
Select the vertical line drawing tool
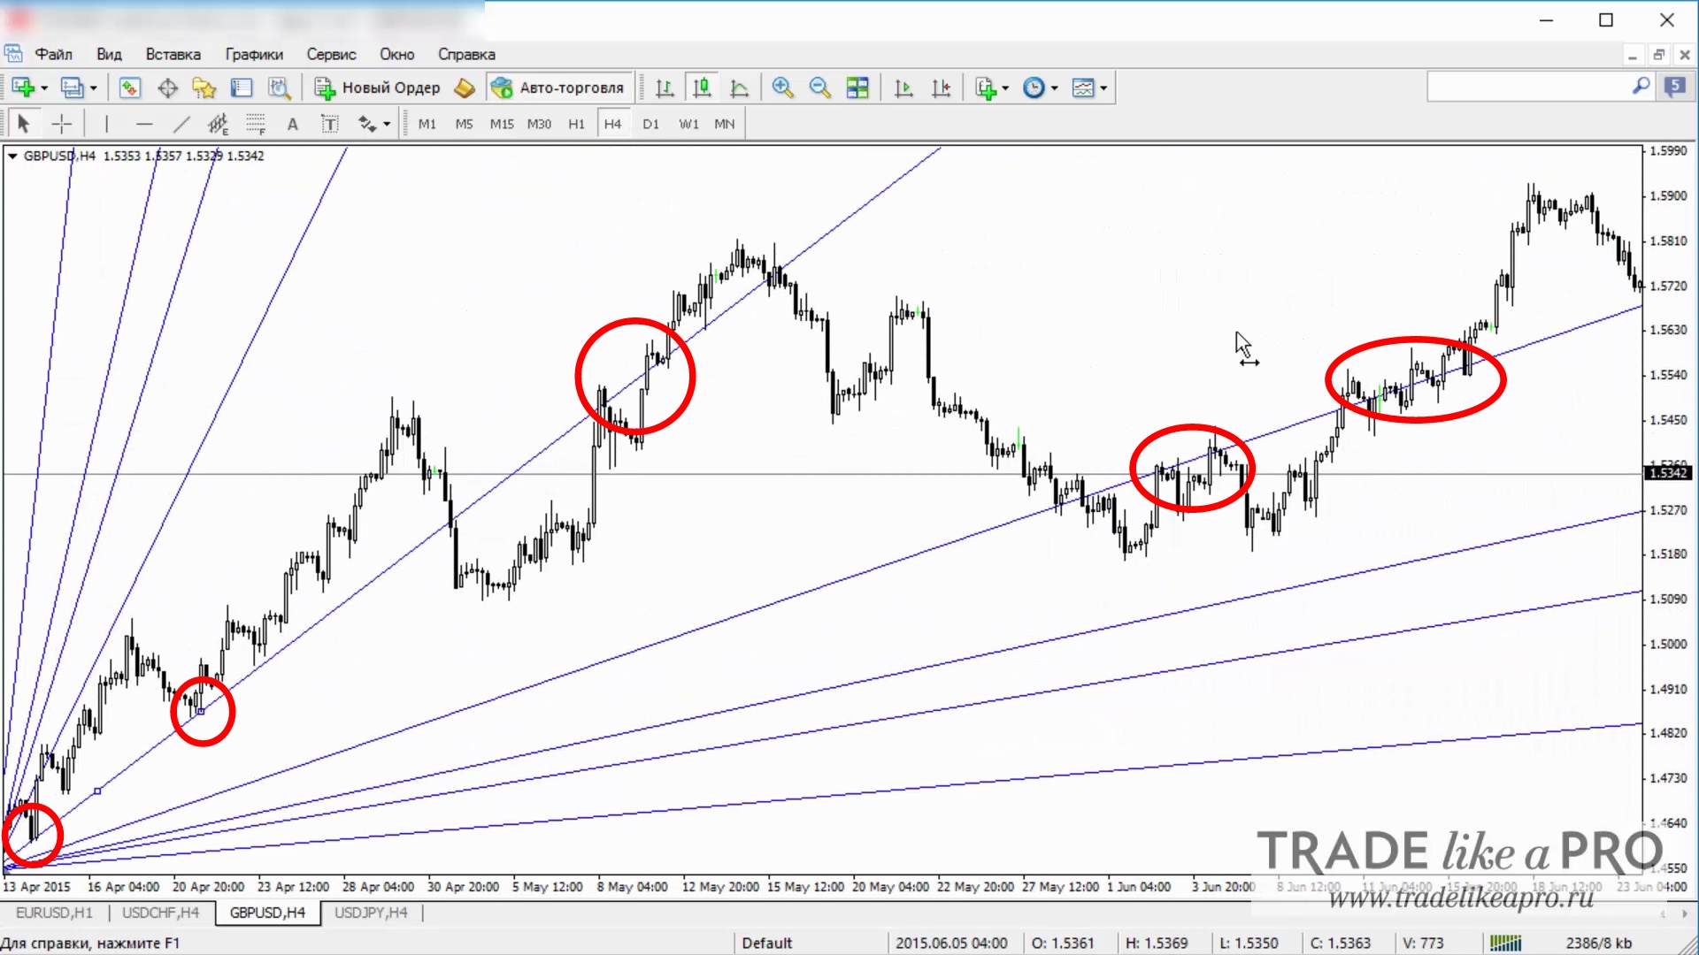(106, 124)
